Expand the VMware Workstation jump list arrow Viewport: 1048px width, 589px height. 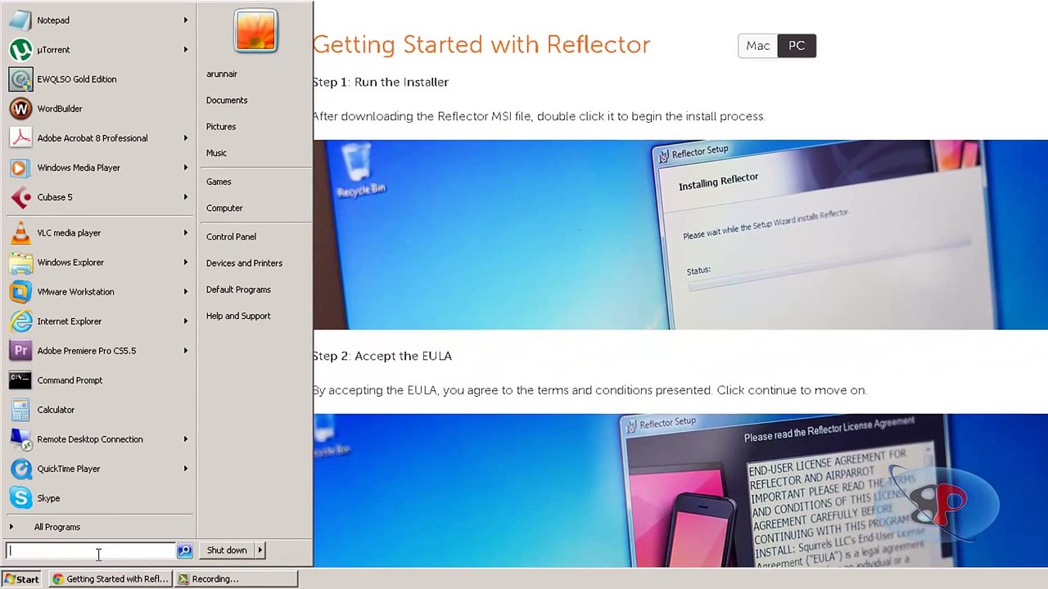(185, 292)
